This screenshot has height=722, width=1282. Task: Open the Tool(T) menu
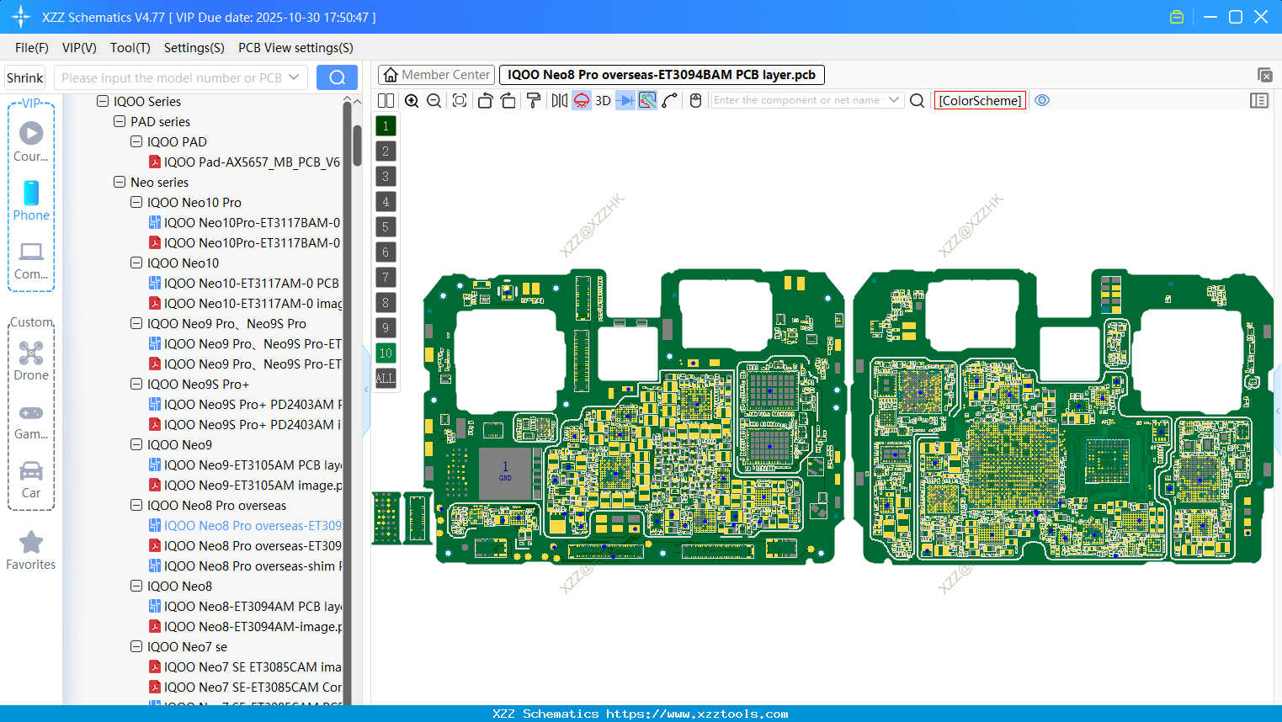pos(130,48)
